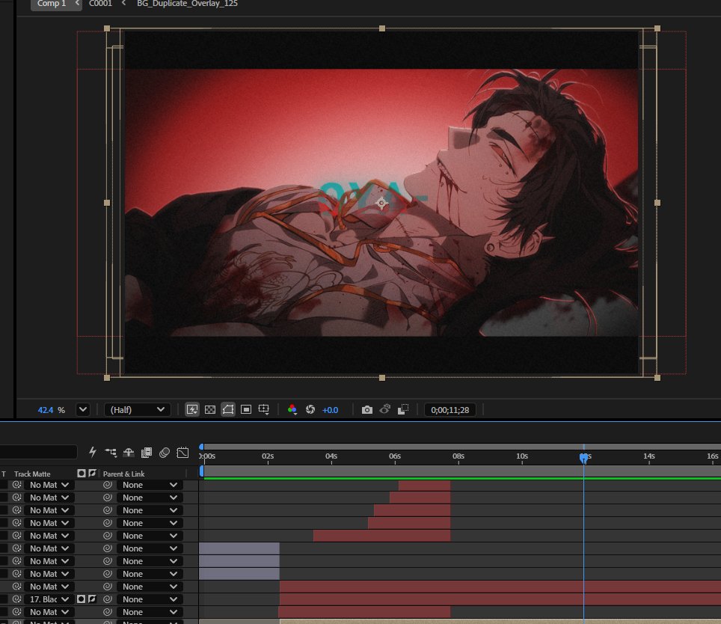Click the +0.0 exposure value
Viewport: 721px width, 624px height.
[330, 410]
